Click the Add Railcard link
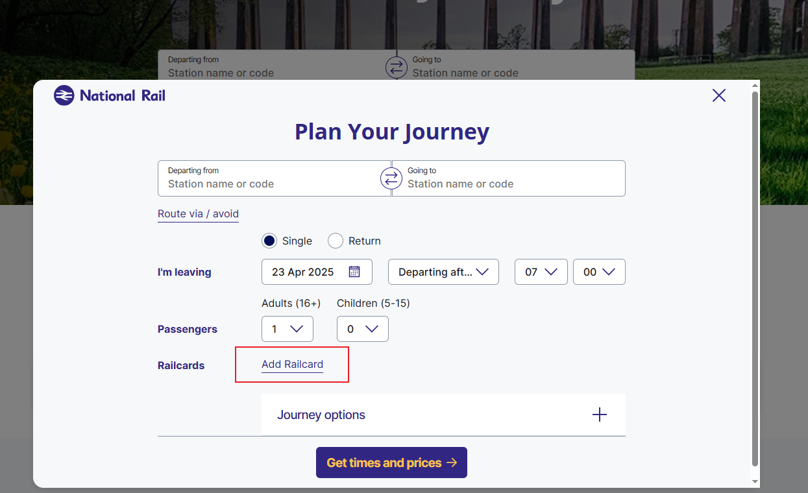Screen dimensions: 808x493 click(292, 365)
